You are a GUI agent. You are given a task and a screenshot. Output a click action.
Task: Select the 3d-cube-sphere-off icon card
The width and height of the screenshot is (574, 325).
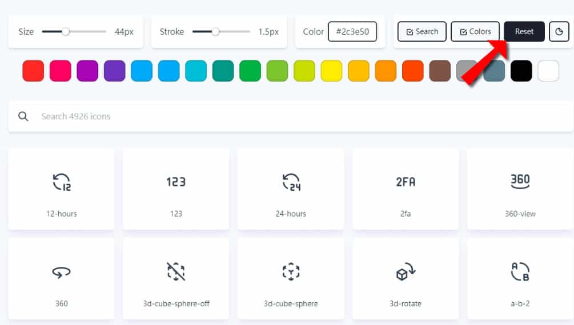tap(176, 279)
